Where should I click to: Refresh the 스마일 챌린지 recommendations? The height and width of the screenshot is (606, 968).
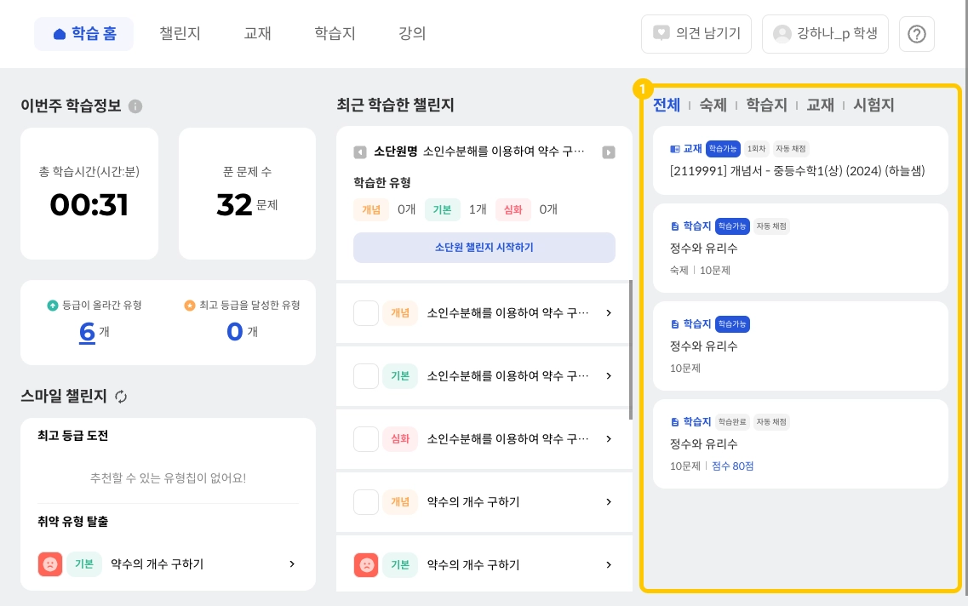pyautogui.click(x=121, y=397)
